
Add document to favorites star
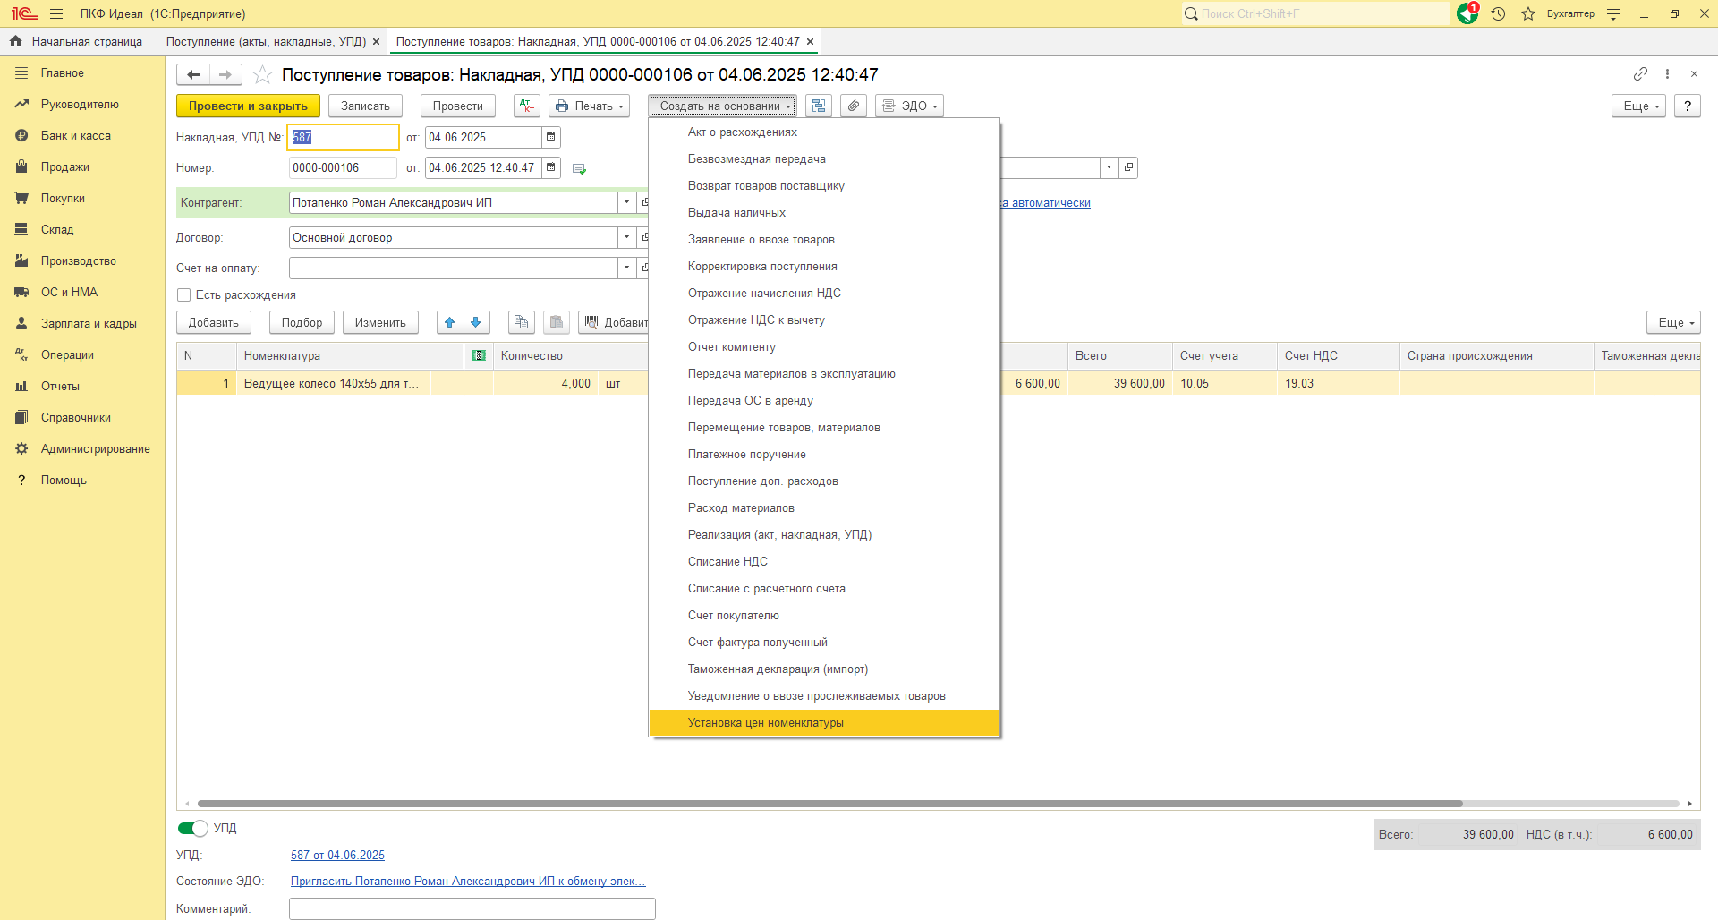click(x=262, y=74)
